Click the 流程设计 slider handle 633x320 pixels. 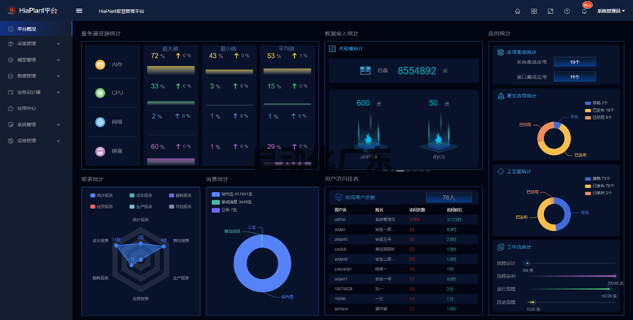pyautogui.click(x=527, y=263)
